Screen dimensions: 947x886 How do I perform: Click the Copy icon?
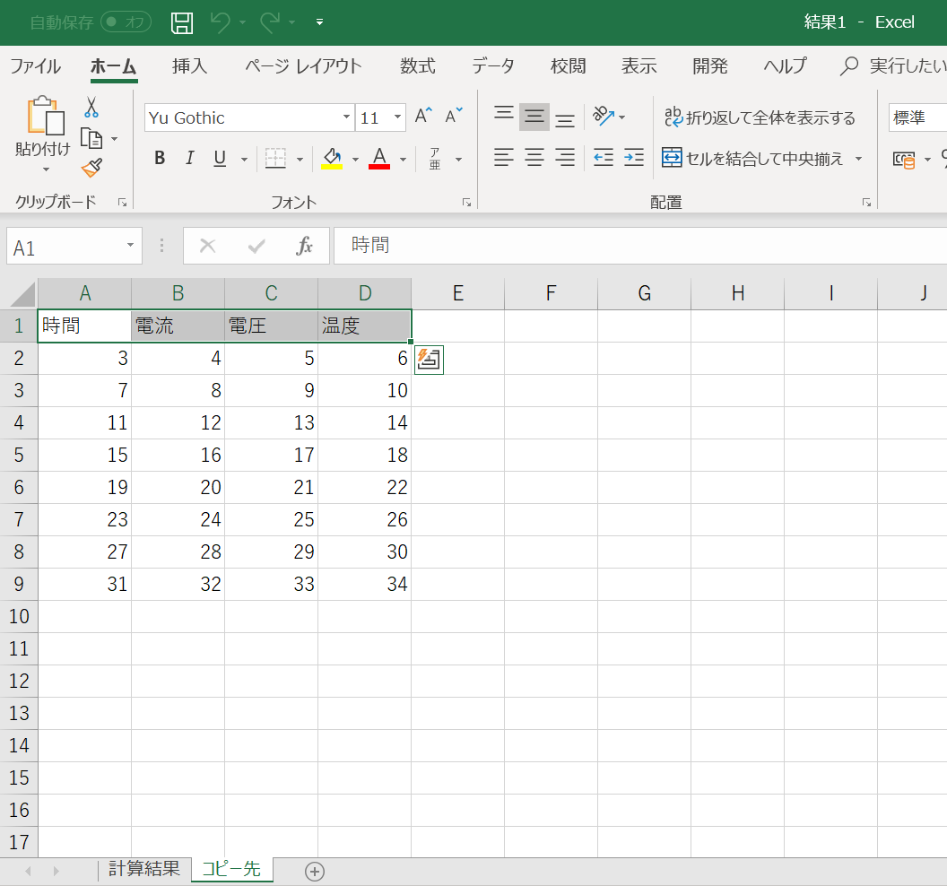pos(91,139)
